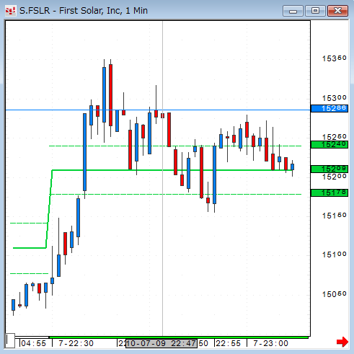Click the 7-23:00 time axis label
This screenshot has width=354, height=354.
pyautogui.click(x=271, y=343)
